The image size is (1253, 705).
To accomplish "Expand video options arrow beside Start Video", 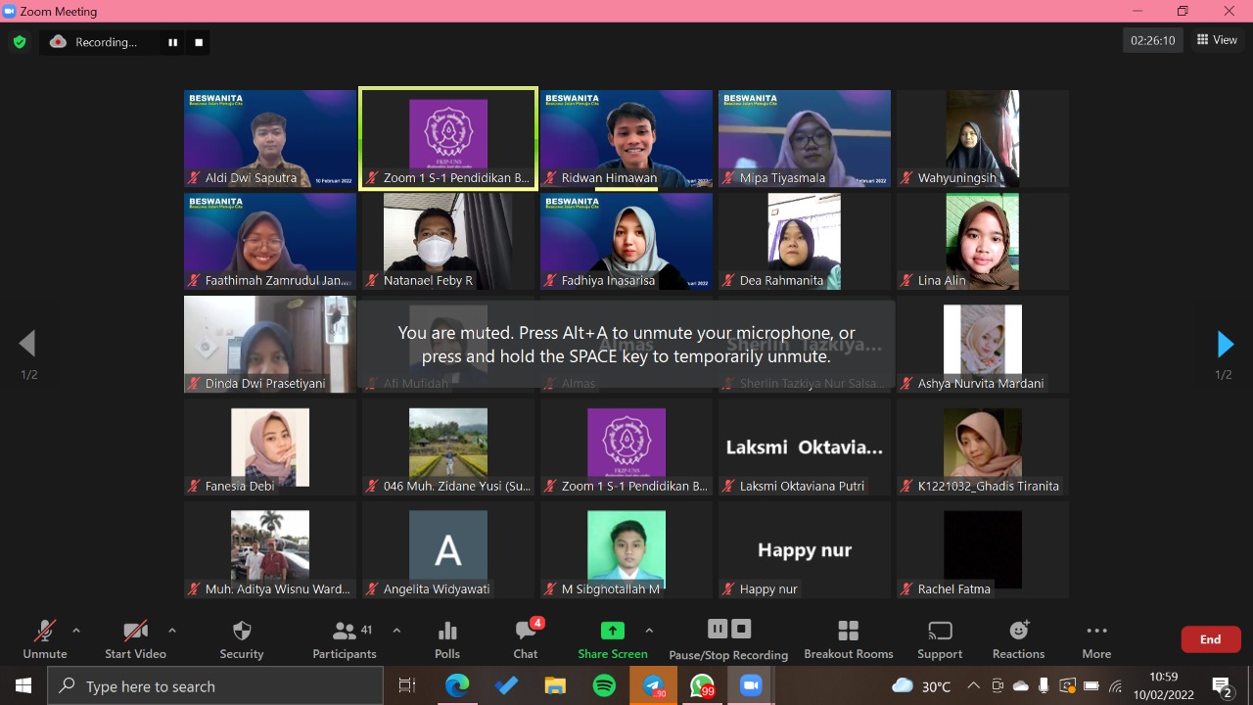I will pos(172,631).
